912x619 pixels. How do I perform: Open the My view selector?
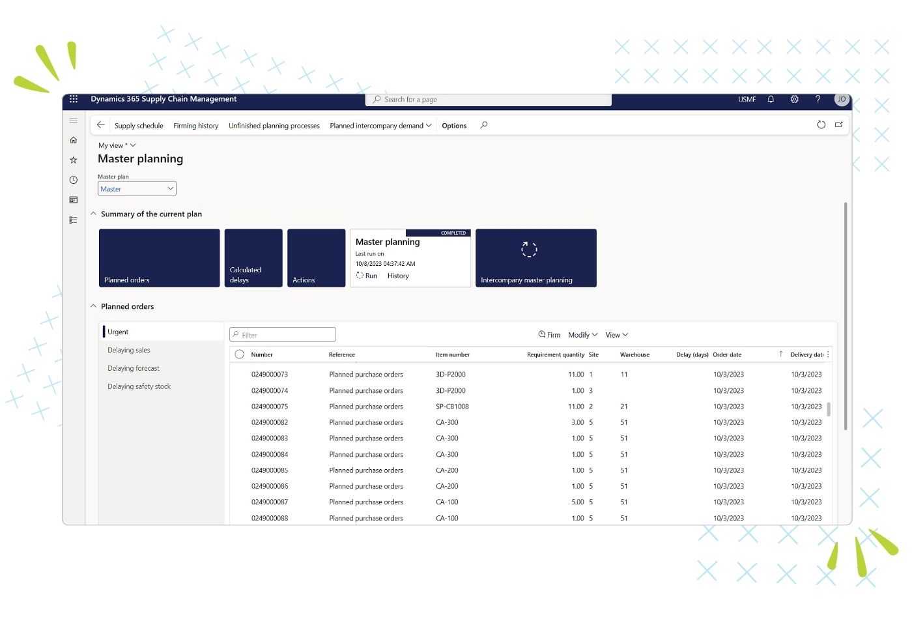117,145
